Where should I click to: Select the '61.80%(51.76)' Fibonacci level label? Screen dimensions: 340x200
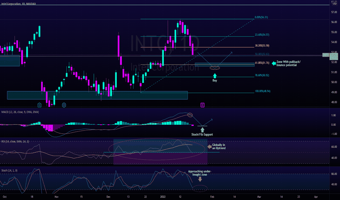pyautogui.click(x=262, y=63)
